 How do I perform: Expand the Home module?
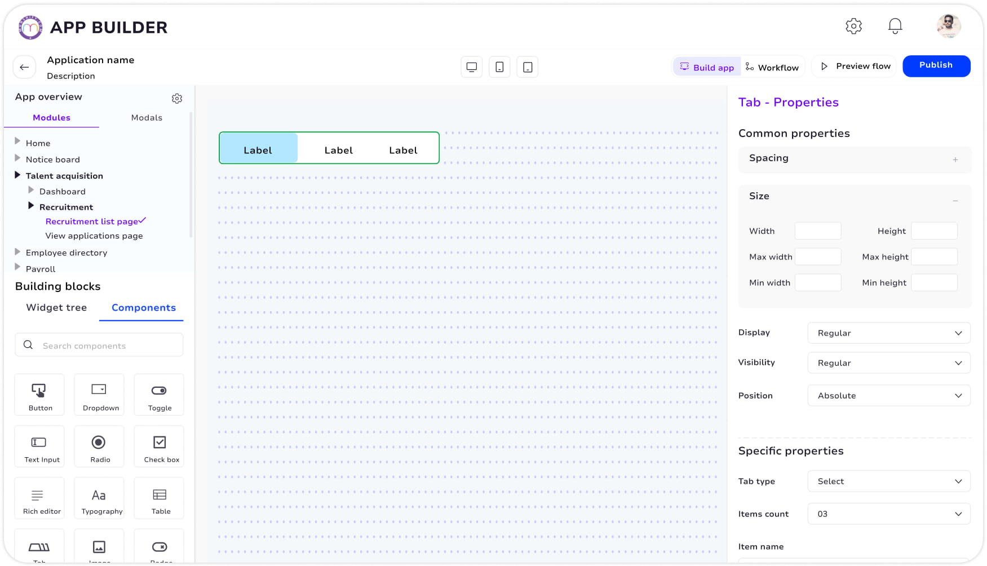click(17, 141)
